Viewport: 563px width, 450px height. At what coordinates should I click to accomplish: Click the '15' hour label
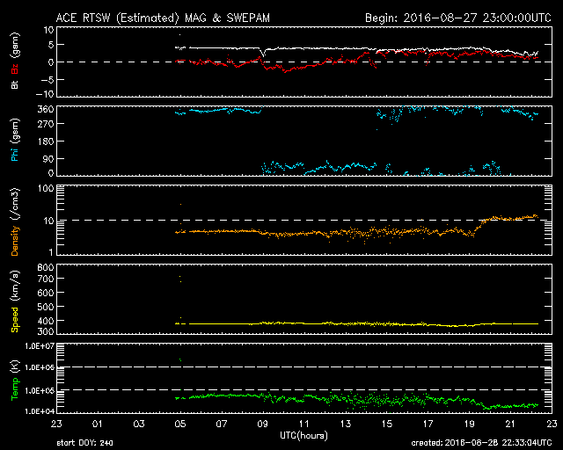click(387, 424)
